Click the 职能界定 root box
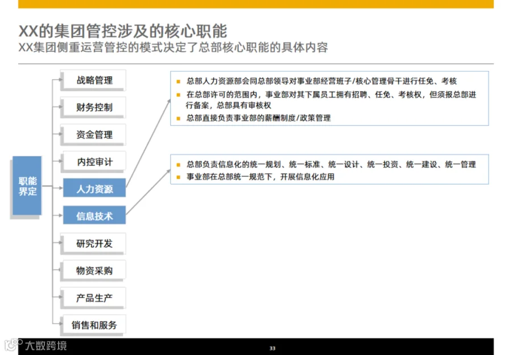Image resolution: width=512 pixels, height=355 pixels. (27, 186)
